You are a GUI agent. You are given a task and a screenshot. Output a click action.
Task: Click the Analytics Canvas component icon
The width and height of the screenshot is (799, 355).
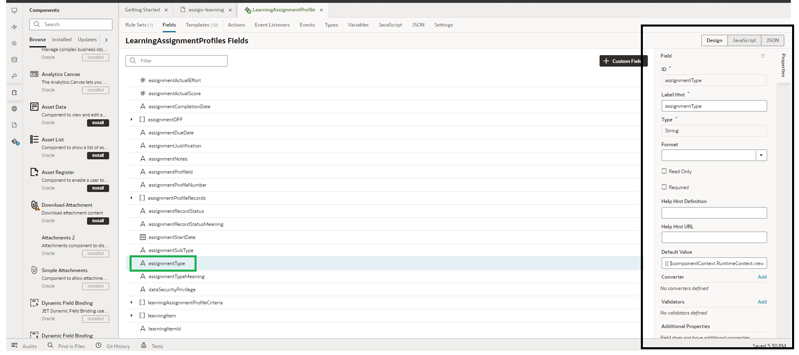[x=34, y=74]
